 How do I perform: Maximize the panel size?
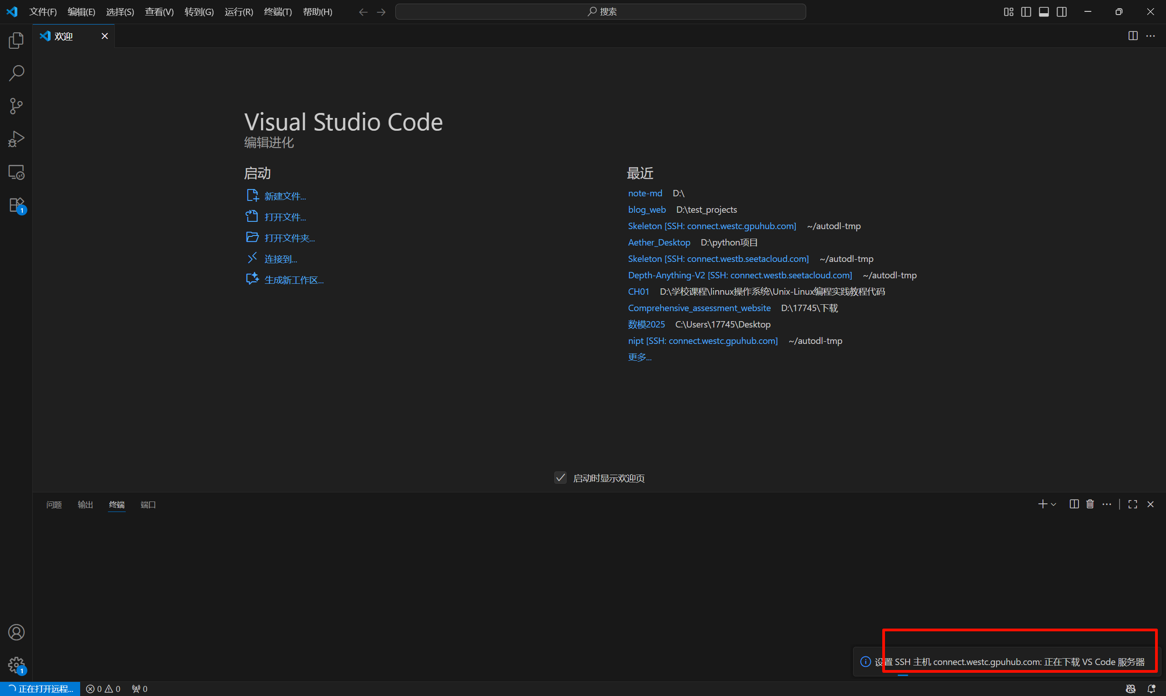tap(1133, 504)
